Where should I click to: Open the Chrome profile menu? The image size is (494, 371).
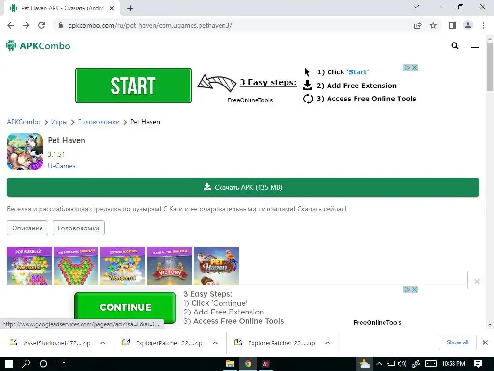[468, 25]
